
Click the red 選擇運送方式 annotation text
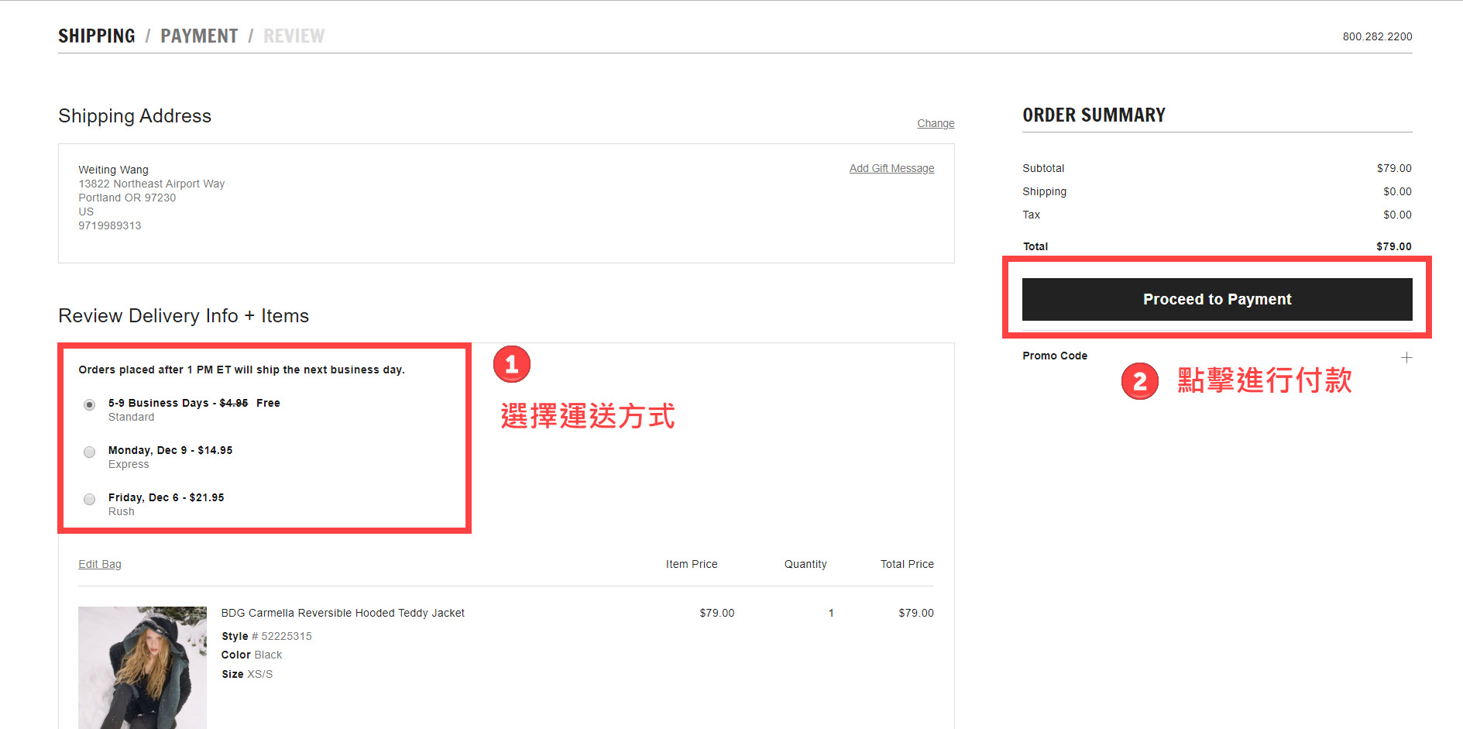(x=587, y=416)
